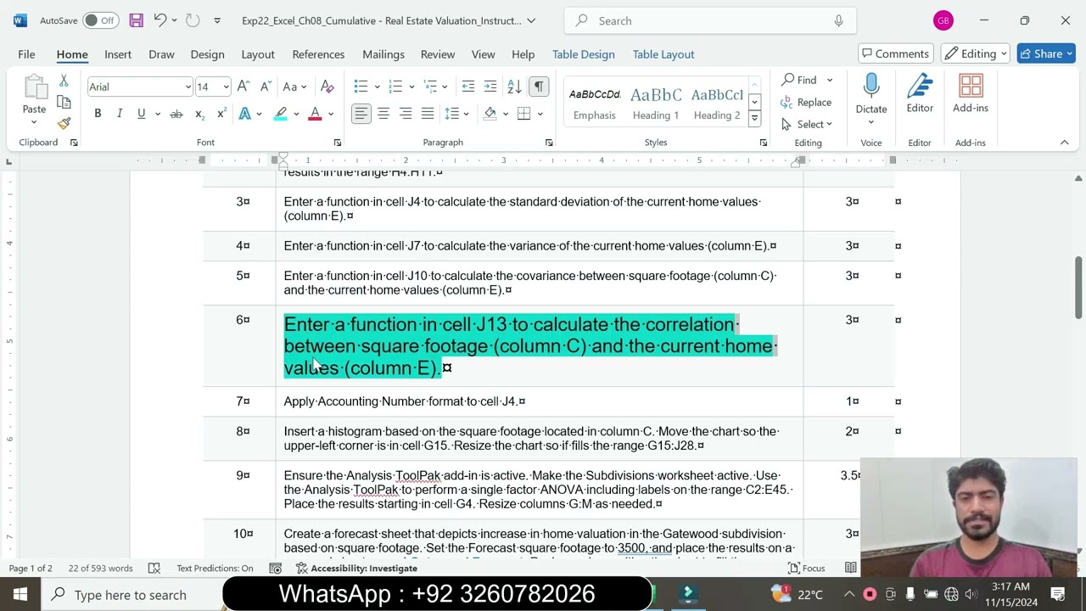Click the Redo icon
This screenshot has width=1086, height=611.
193,20
